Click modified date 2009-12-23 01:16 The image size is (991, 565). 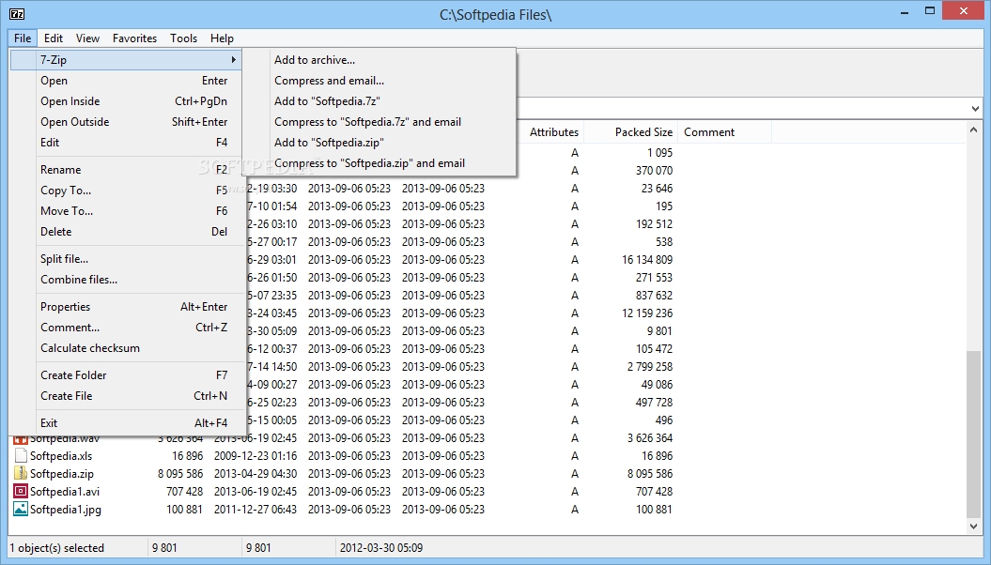(255, 456)
